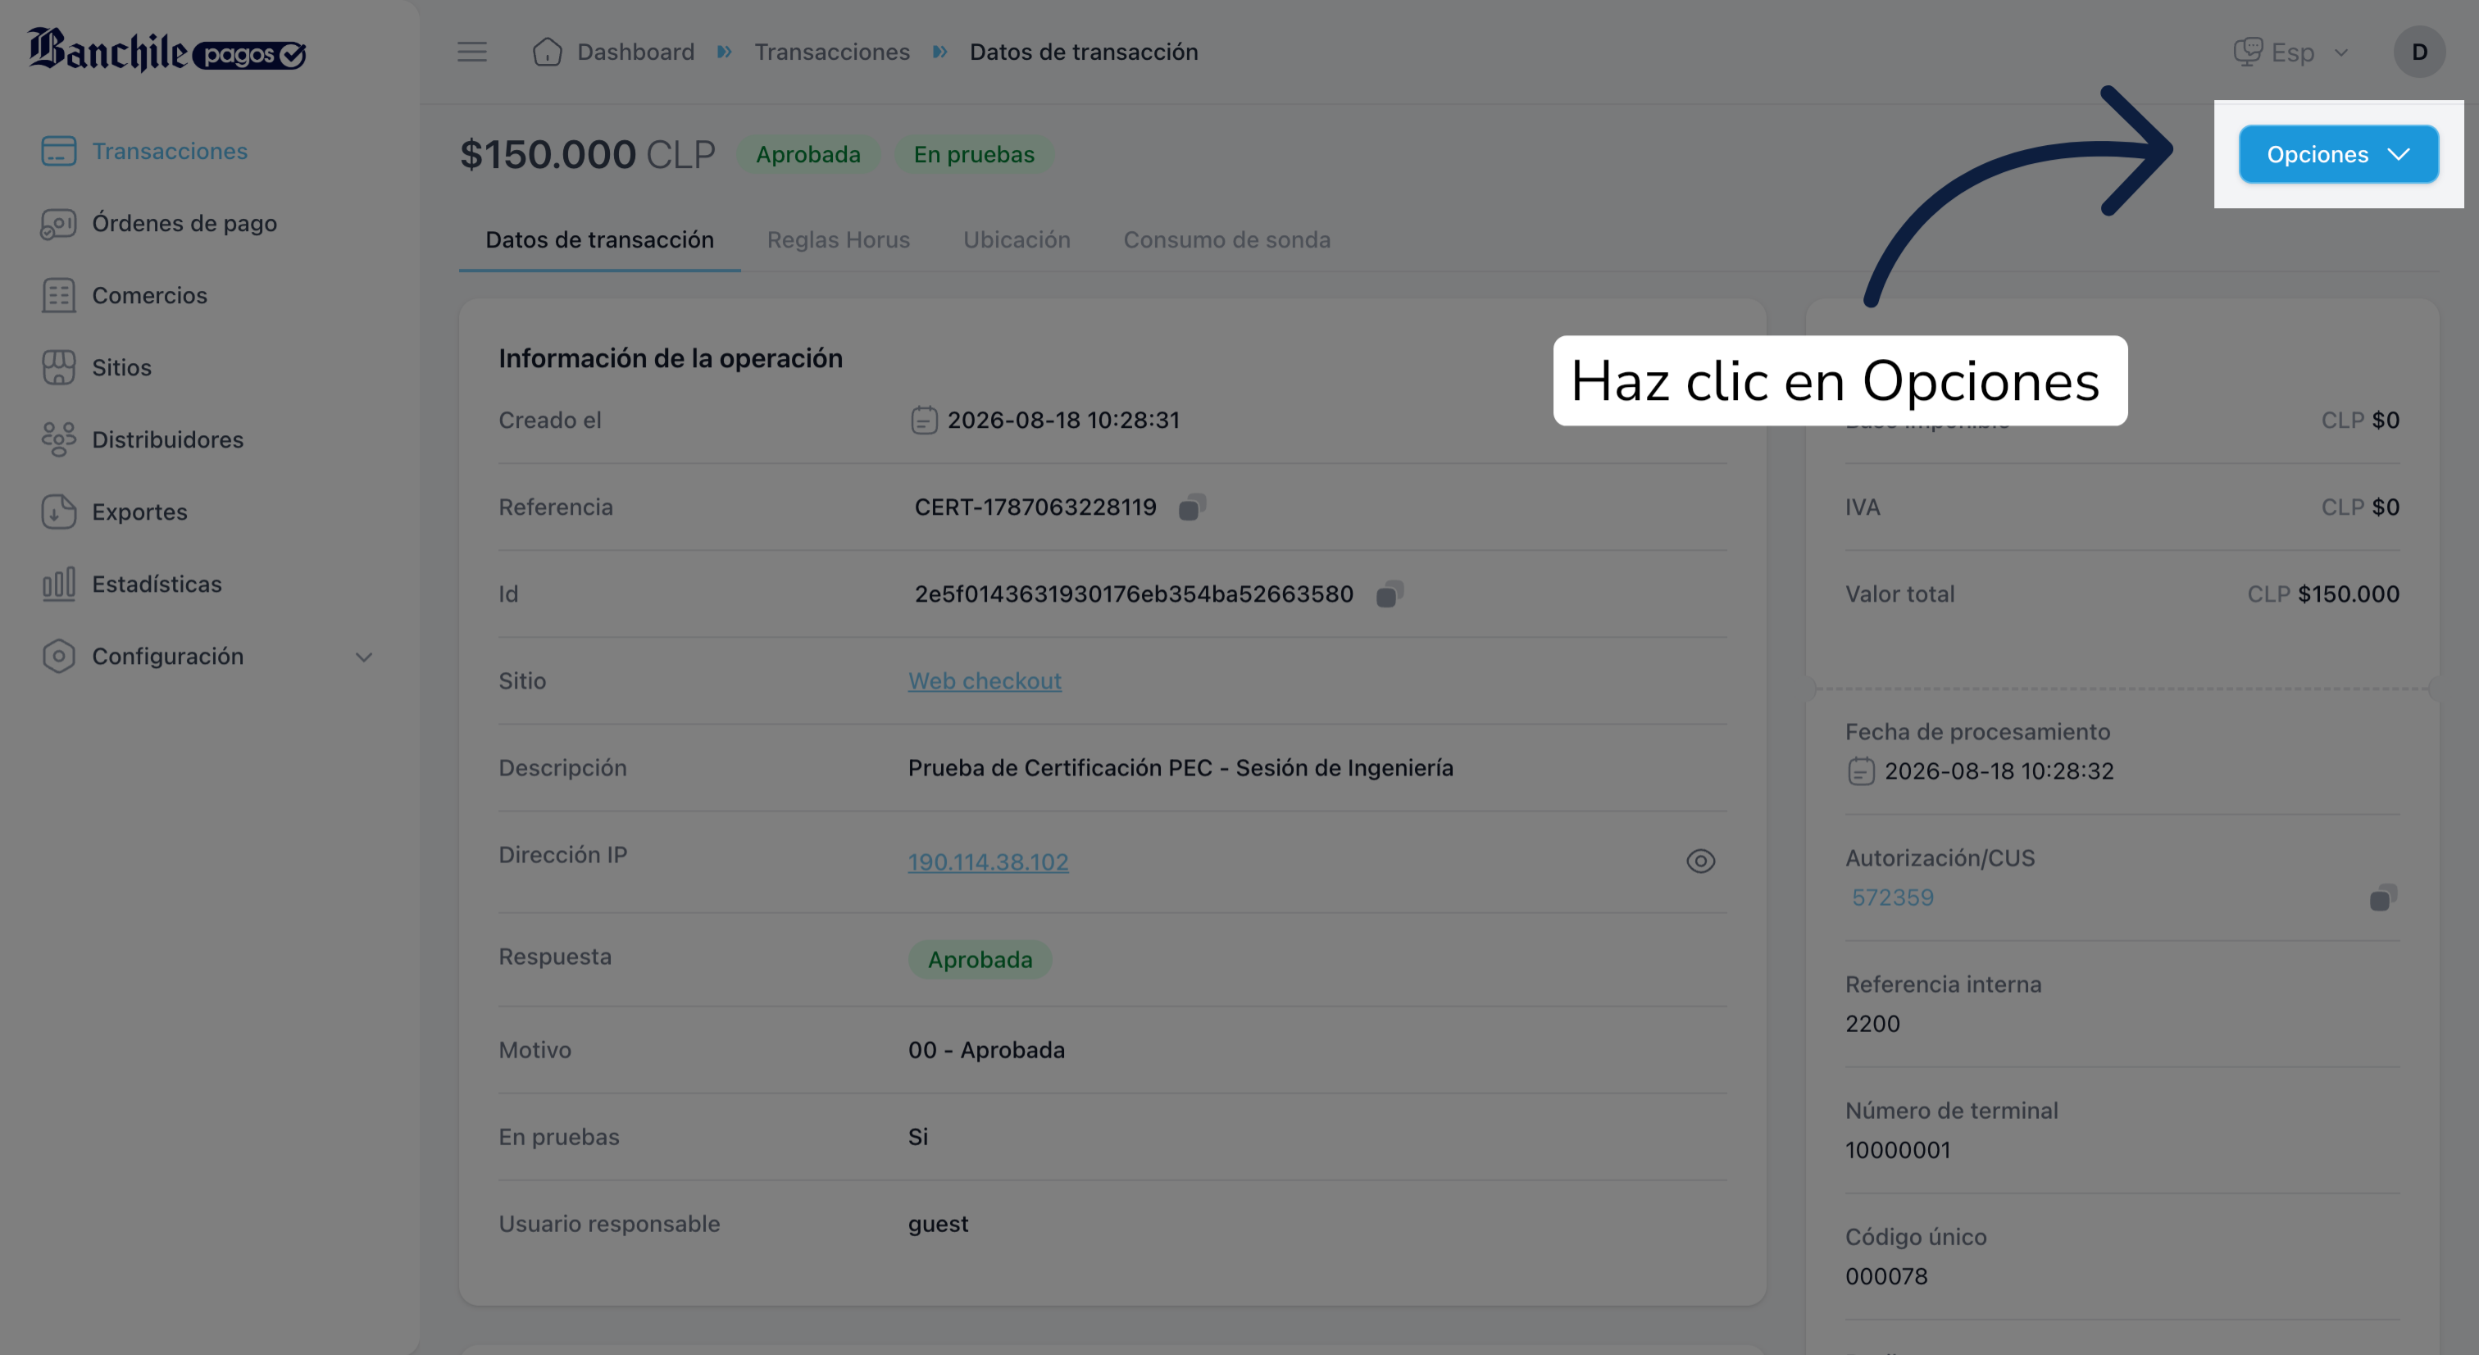
Task: Open the Esp language selector
Action: pos(2291,52)
